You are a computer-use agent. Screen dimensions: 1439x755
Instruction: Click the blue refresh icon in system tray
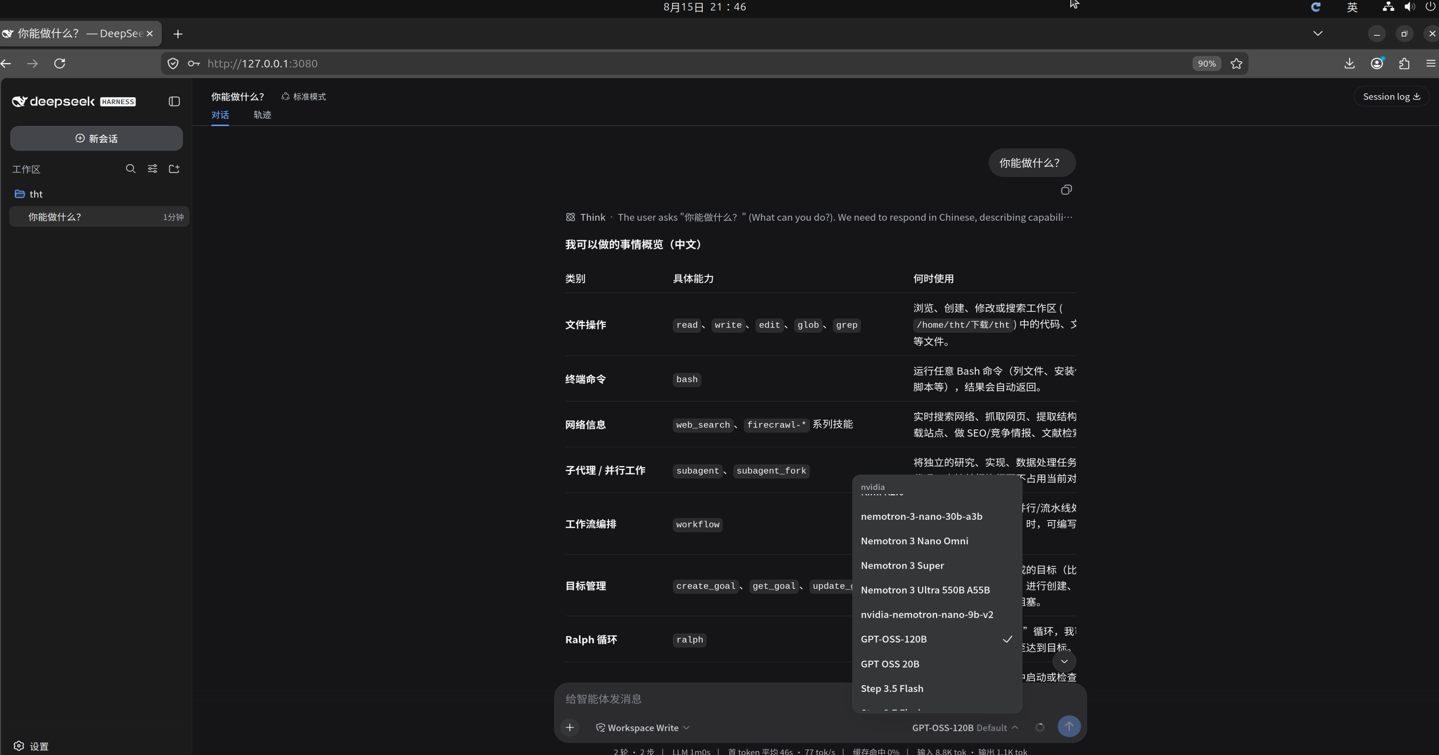[x=1316, y=7]
